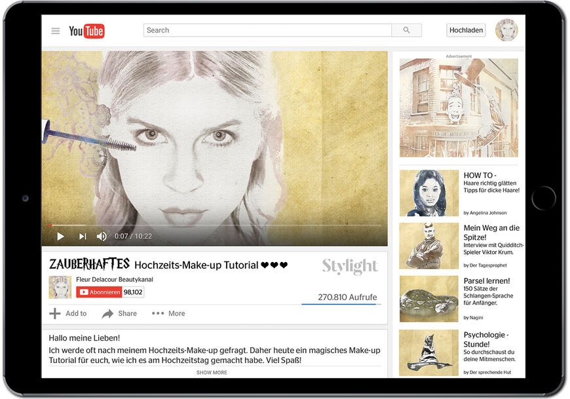Skip to the next video

(x=83, y=236)
